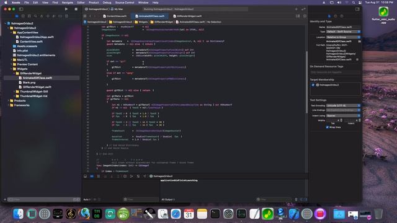The image size is (397, 223).
Task: Open Finder from the Dock
Action: pos(18,214)
